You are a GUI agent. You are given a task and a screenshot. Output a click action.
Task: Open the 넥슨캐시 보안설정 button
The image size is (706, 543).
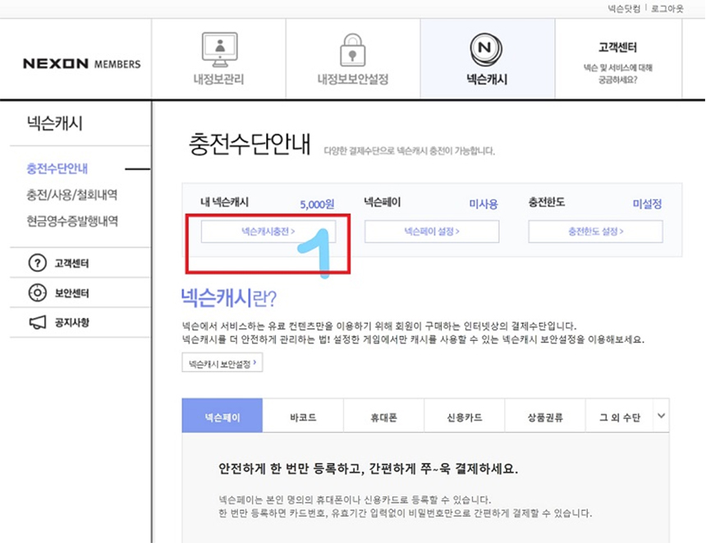point(222,363)
